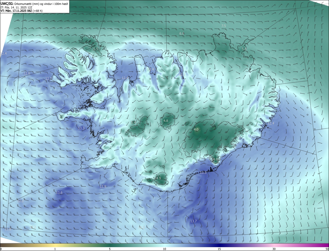
Task: Click the 10.2 value label near the colorbar
Action: (x=33, y=227)
